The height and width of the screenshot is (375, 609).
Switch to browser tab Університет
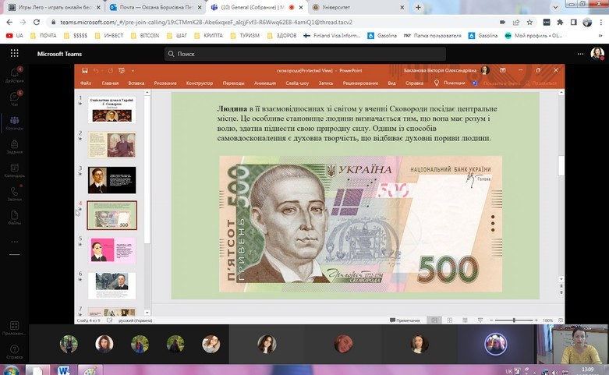coord(357,7)
